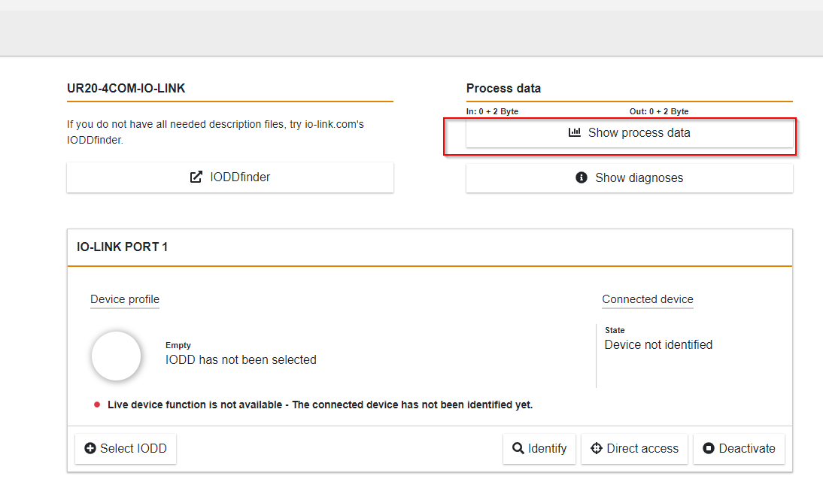Open the IODDfinder button
The height and width of the screenshot is (494, 823).
[x=230, y=177]
